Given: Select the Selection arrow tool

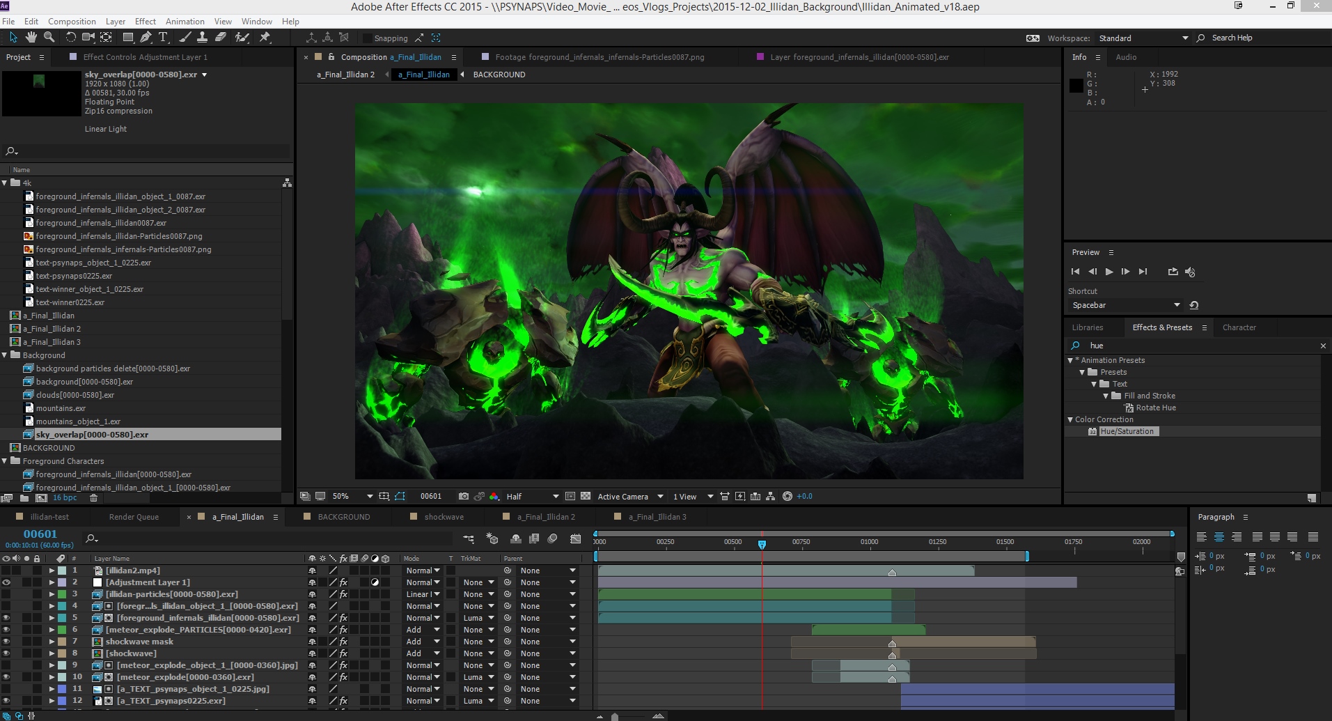Looking at the screenshot, I should pos(13,37).
